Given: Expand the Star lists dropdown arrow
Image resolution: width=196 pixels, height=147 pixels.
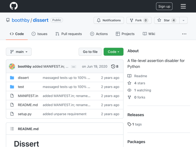Looking at the screenshot, I should pos(183,20).
